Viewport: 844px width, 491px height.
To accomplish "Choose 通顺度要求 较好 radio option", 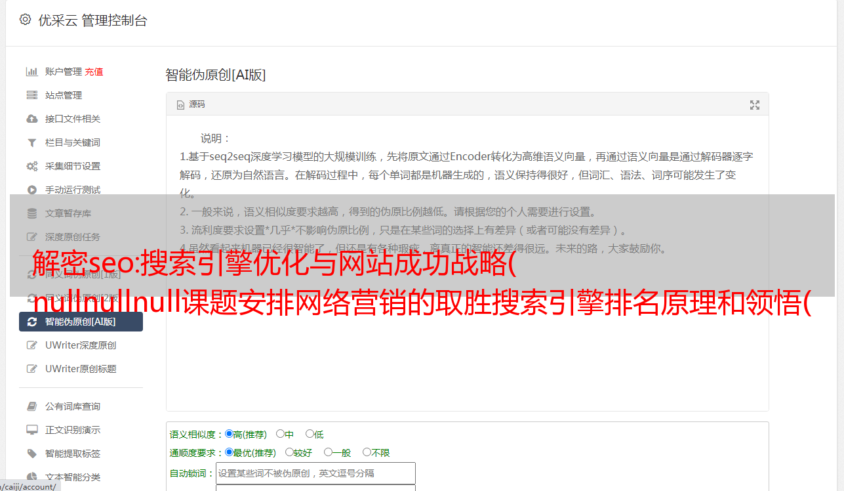I will 289,452.
